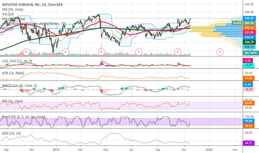
Task: Select the DC (20) indicator label
Action: (x=8, y=28)
